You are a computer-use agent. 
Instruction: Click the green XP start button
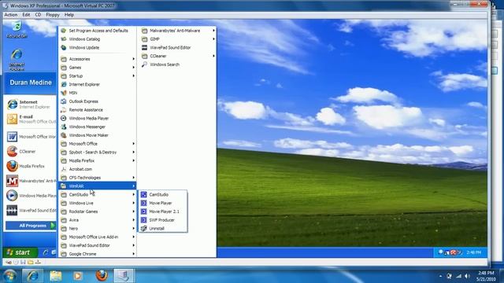click(20, 252)
